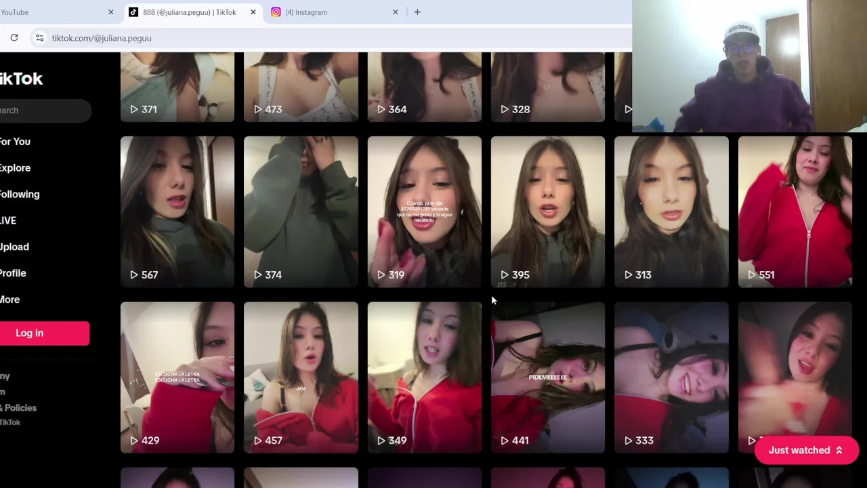Open the Upload page
The image size is (867, 488).
[x=14, y=247]
